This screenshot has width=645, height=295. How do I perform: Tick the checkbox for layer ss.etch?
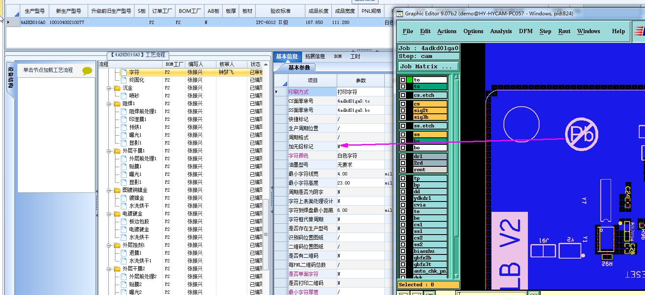coord(403,126)
